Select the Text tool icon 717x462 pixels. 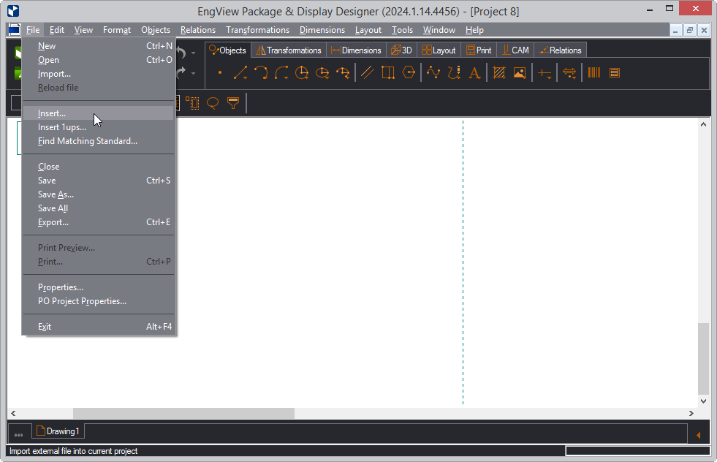click(x=474, y=72)
